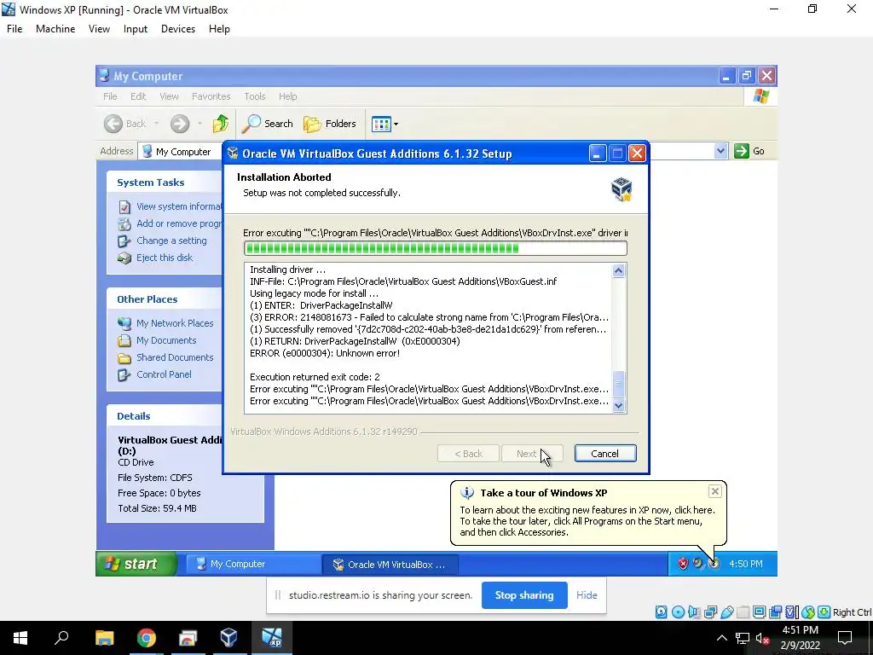Open the My Computer Tools menu
Image resolution: width=873 pixels, height=655 pixels.
coord(254,96)
